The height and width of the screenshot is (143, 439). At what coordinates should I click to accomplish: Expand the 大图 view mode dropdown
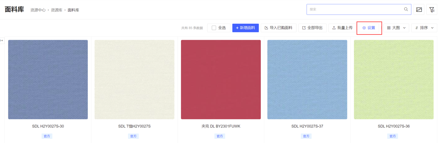[x=396, y=28]
